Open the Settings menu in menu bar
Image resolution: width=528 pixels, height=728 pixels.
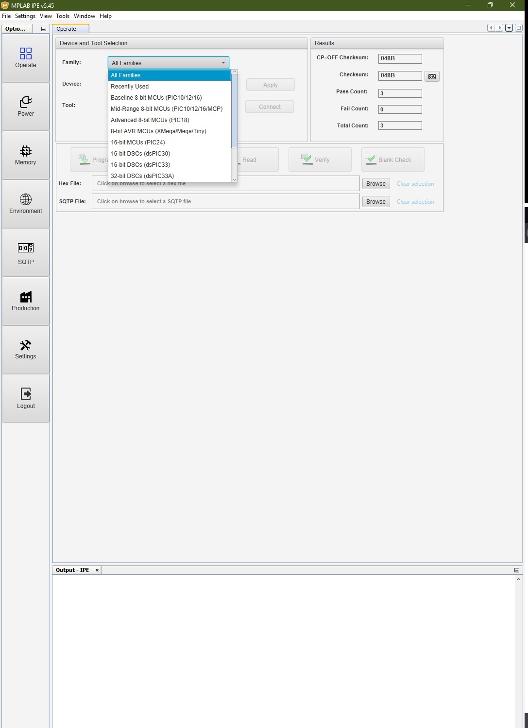click(25, 16)
